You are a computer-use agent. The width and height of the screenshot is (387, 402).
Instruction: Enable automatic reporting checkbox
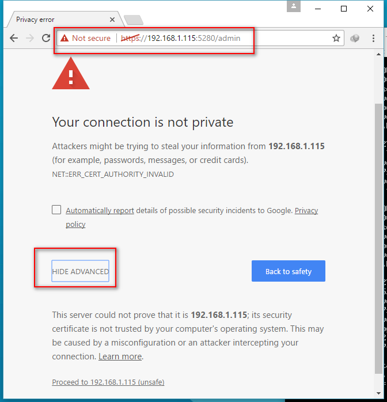pyautogui.click(x=56, y=210)
